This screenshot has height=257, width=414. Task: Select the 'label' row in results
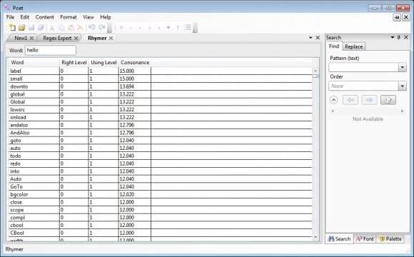tap(160, 71)
